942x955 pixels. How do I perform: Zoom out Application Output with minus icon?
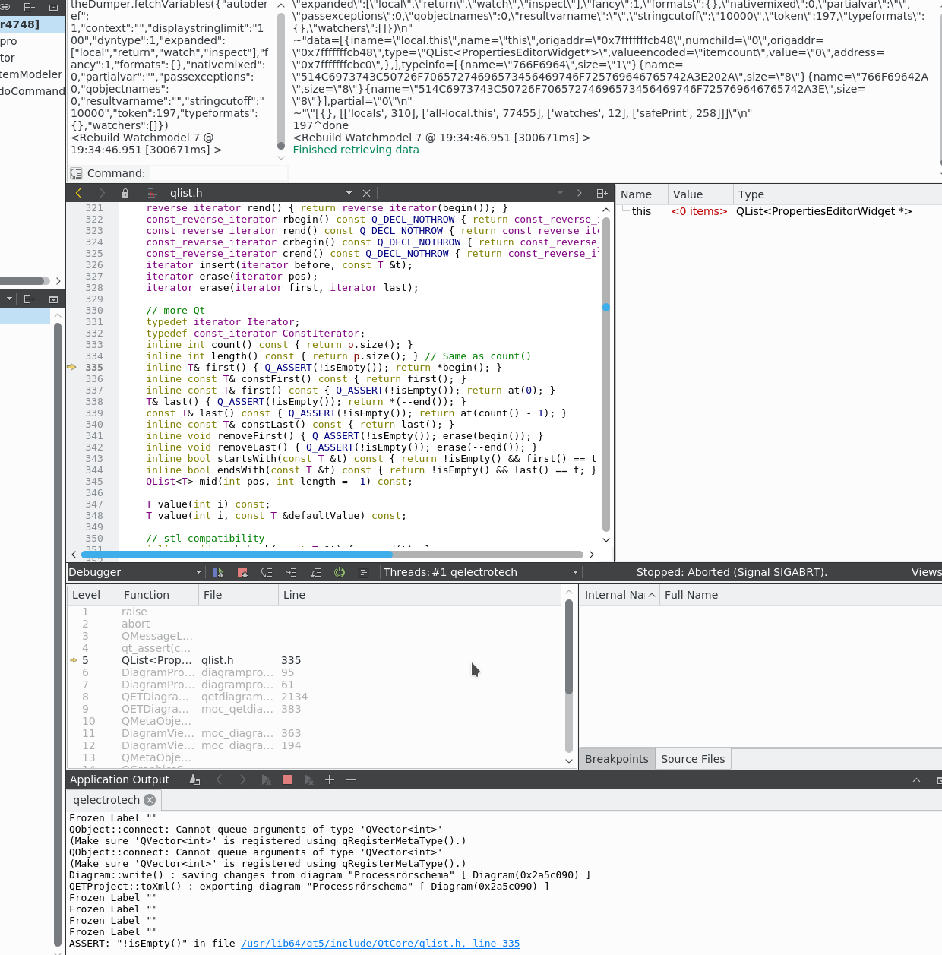click(351, 779)
